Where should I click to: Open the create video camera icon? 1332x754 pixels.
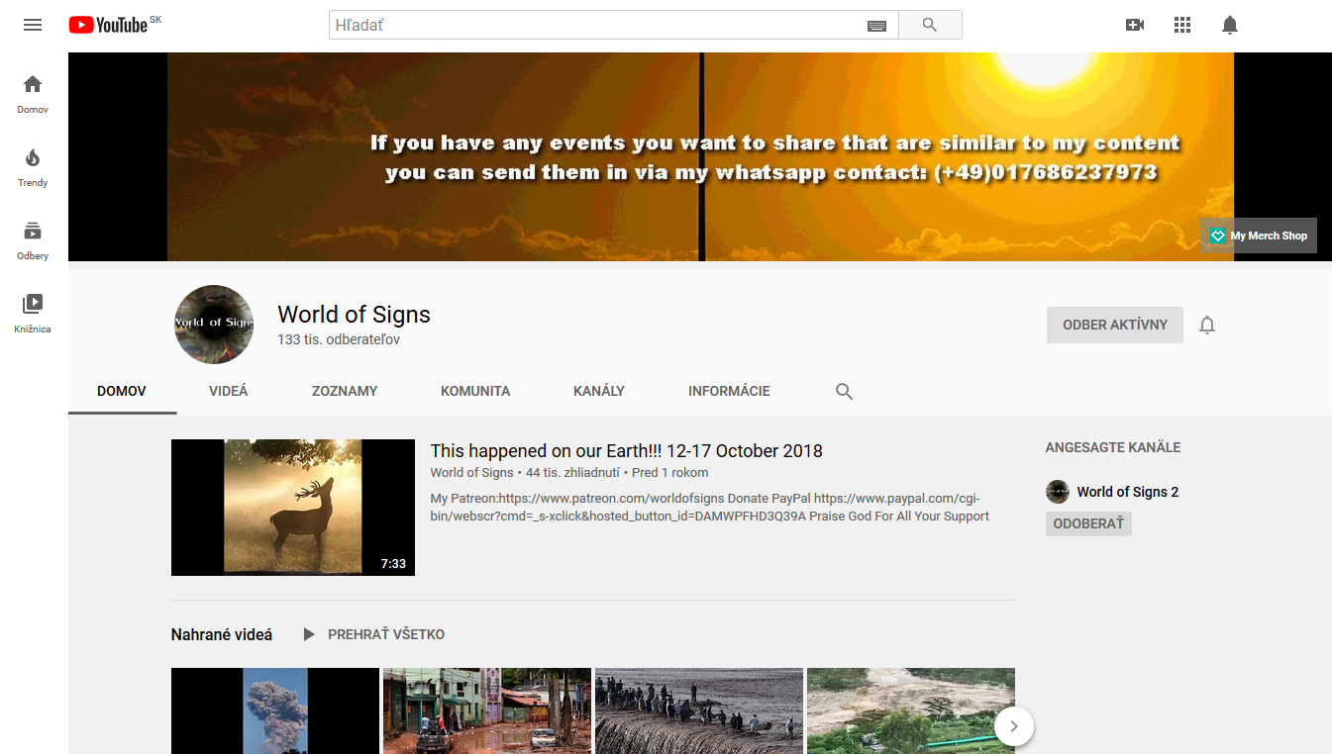pos(1135,25)
